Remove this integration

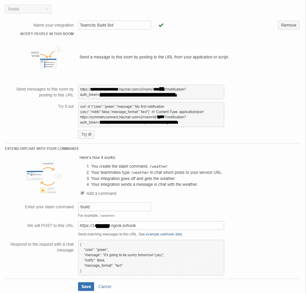pyautogui.click(x=289, y=25)
